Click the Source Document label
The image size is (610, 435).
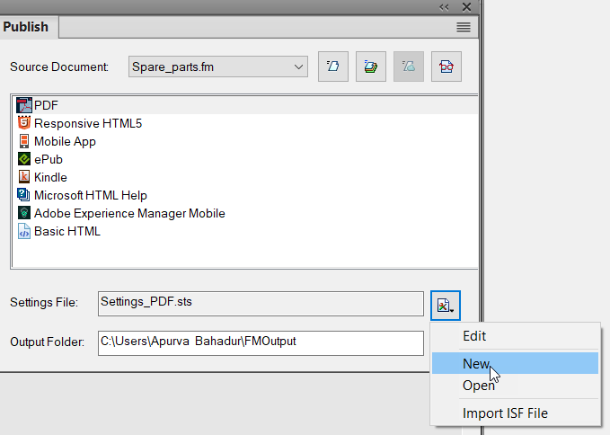coord(59,67)
